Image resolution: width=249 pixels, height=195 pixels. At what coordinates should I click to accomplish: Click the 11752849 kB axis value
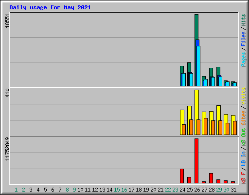[7, 149]
